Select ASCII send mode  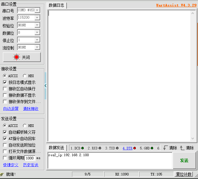[x=5, y=126]
